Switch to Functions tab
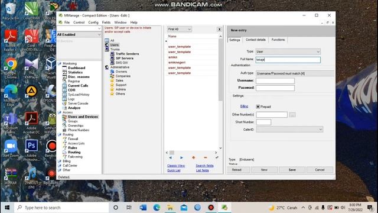The height and width of the screenshot is (213, 378). click(x=278, y=40)
